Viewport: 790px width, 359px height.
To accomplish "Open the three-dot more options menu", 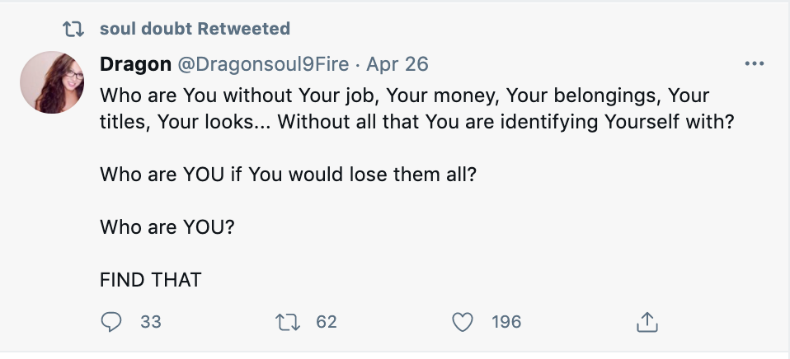I will (x=754, y=64).
